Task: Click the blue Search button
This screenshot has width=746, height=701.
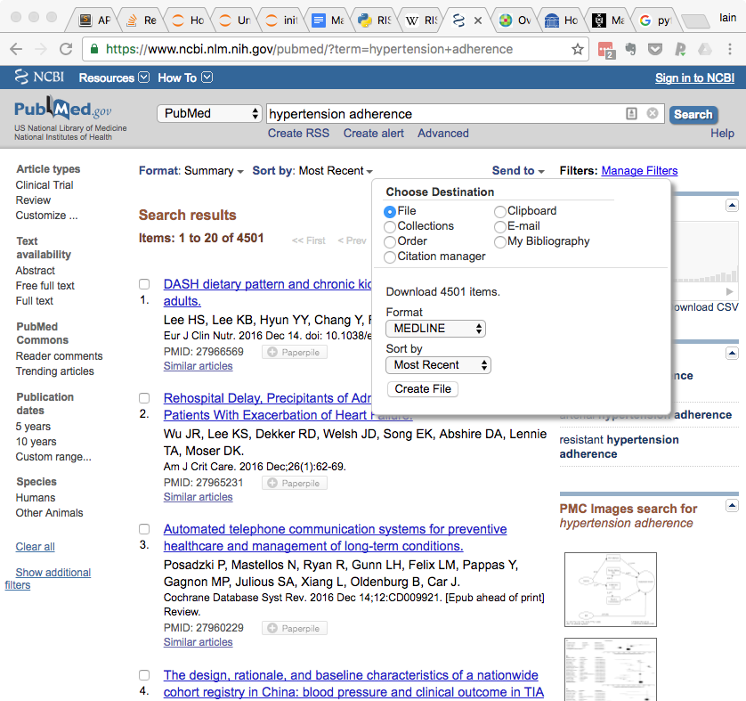Action: pos(693,114)
